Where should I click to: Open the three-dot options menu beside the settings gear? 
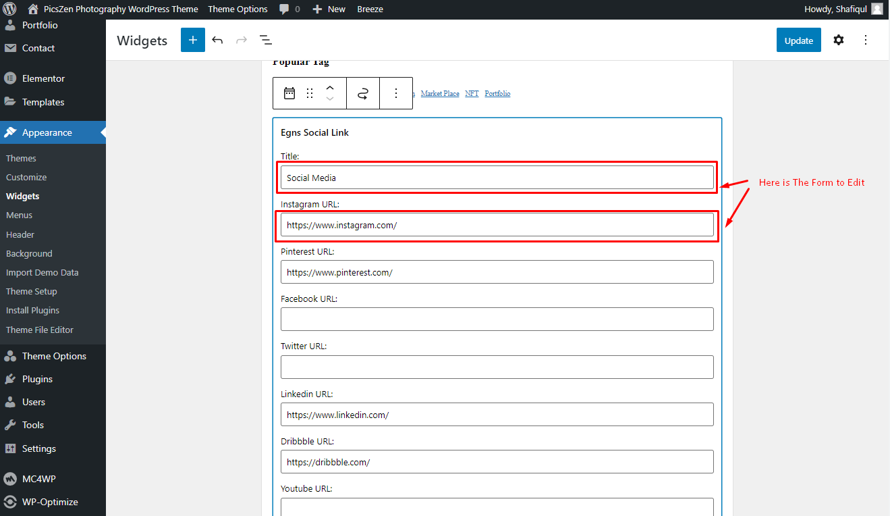coord(866,40)
